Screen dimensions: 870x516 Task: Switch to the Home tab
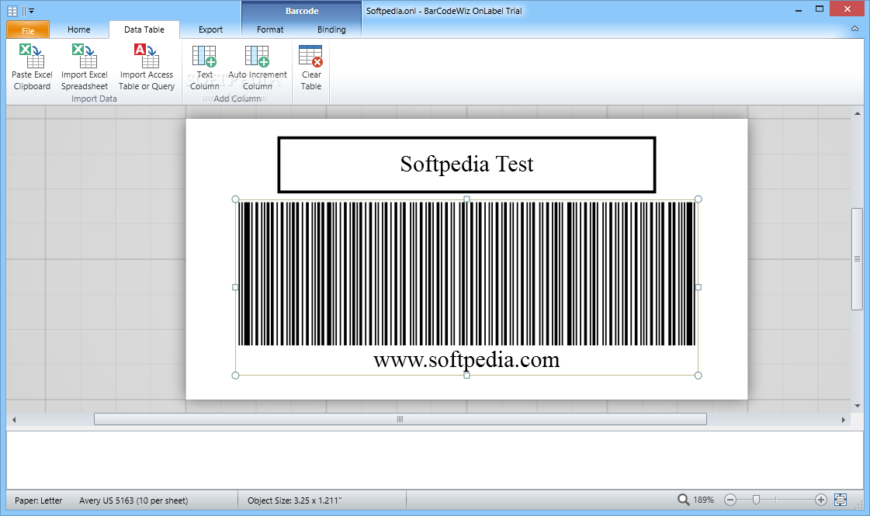click(x=79, y=29)
